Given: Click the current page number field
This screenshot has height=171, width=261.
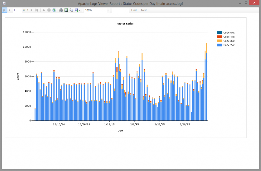Looking at the screenshot, I should tap(17, 10).
